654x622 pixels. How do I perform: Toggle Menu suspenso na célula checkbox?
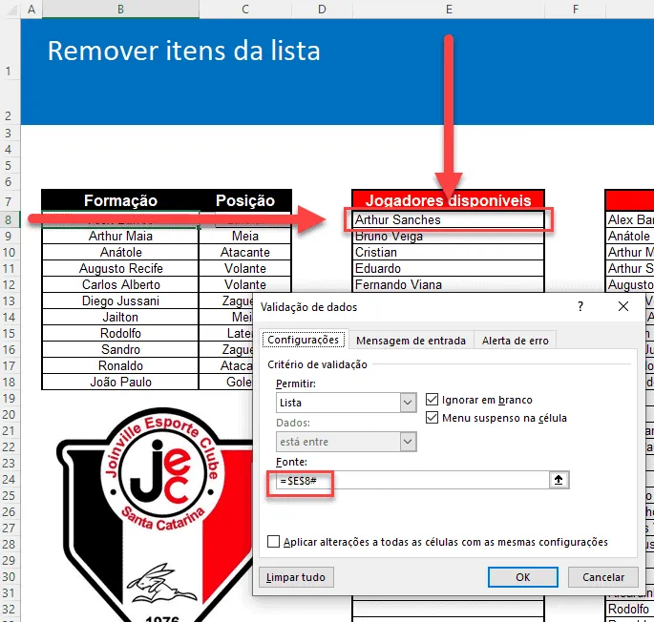tap(432, 417)
